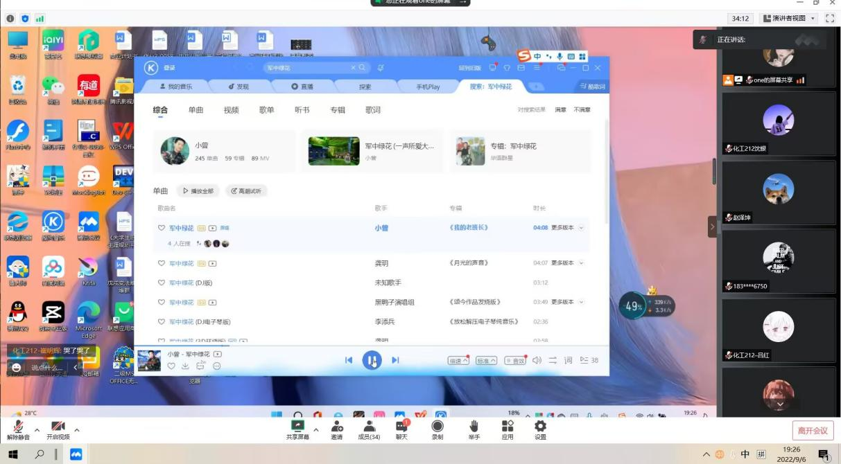Image resolution: width=841 pixels, height=464 pixels.
Task: Unmute microphone via 解除静音
Action: (18, 429)
